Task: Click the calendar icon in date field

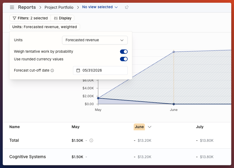Action: tap(78, 70)
